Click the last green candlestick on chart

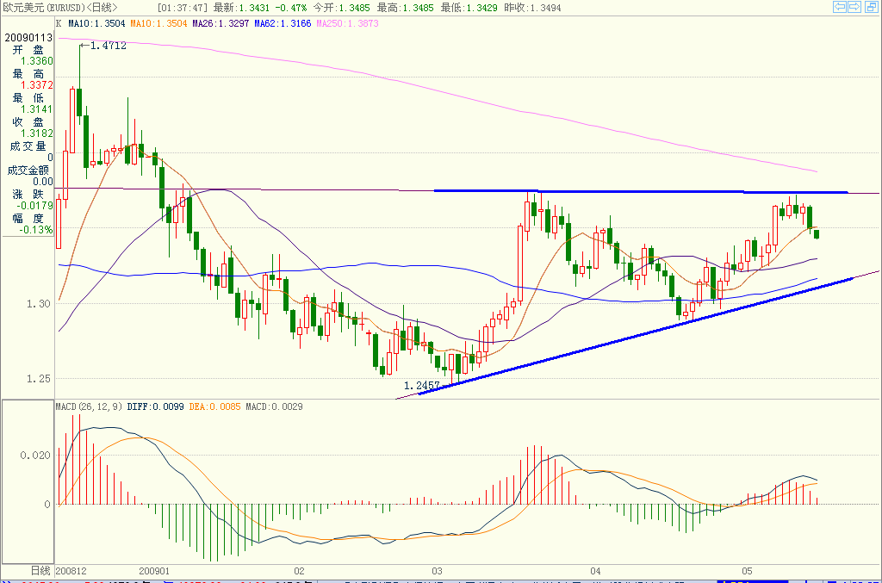[x=817, y=234]
